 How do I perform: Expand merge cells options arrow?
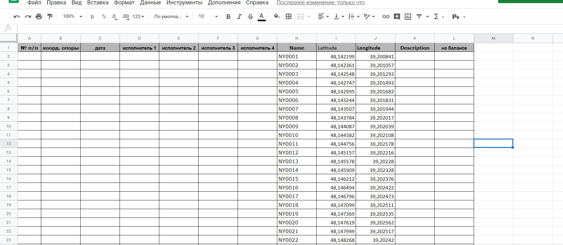tap(309, 17)
